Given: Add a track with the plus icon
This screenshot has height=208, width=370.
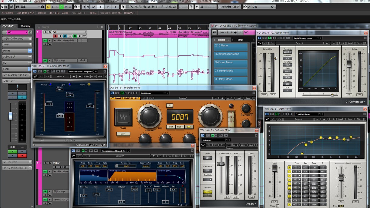Looking at the screenshot, I should 98,27.
